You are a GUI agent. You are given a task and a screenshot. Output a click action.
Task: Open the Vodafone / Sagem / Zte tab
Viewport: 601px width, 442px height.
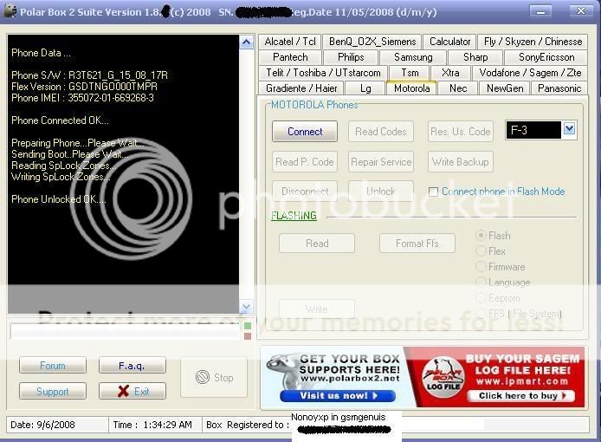click(530, 73)
